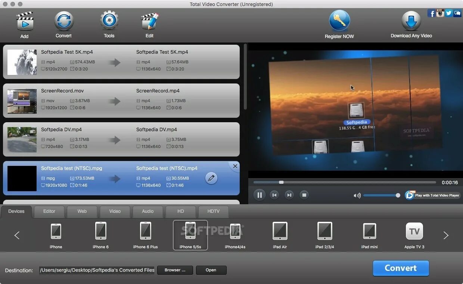Select the iPhone 6 Plus preset
The width and height of the screenshot is (463, 284).
point(146,235)
